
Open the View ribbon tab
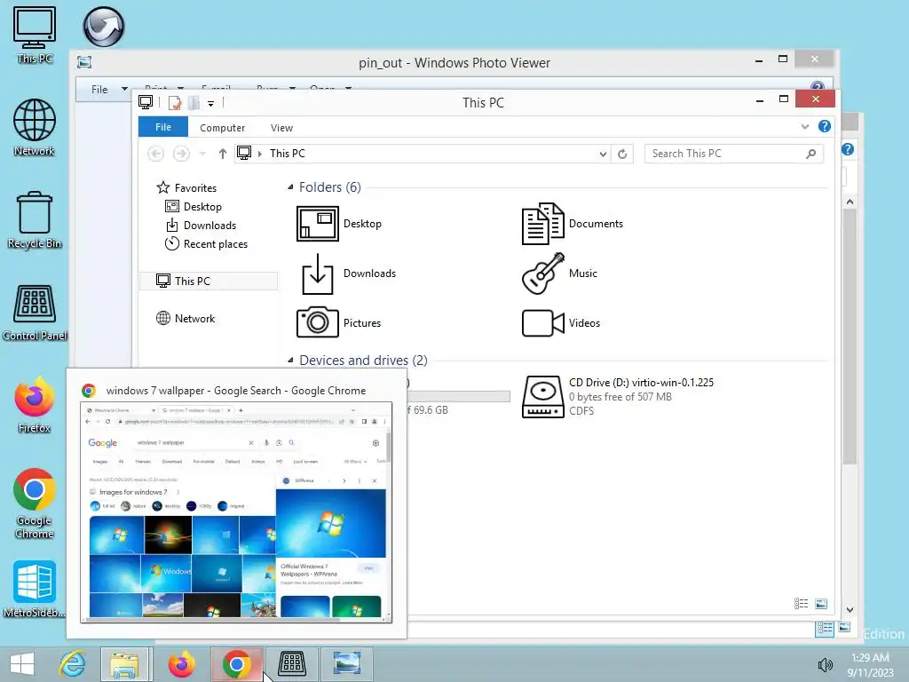[281, 128]
